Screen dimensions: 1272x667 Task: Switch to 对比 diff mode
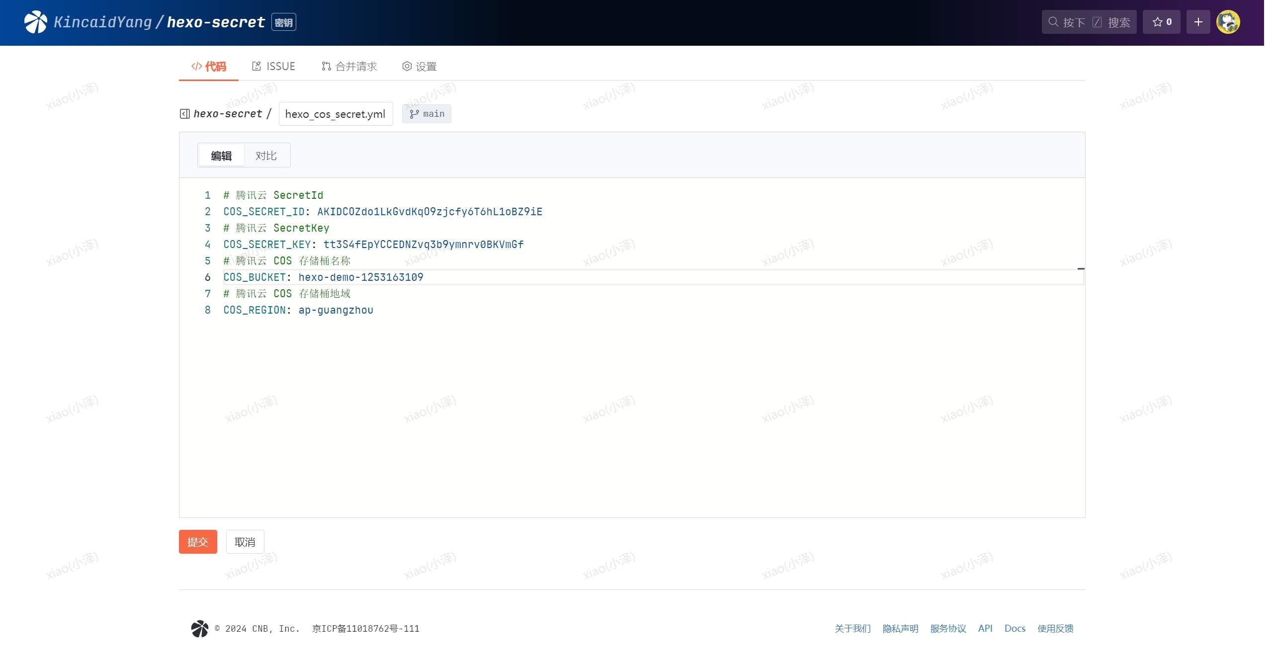tap(266, 156)
